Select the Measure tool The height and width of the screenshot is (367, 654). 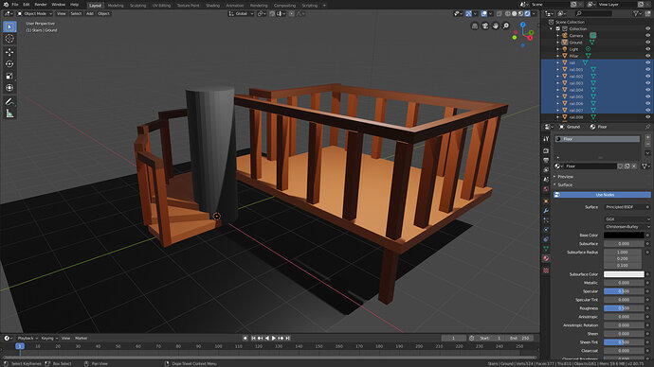(x=9, y=114)
